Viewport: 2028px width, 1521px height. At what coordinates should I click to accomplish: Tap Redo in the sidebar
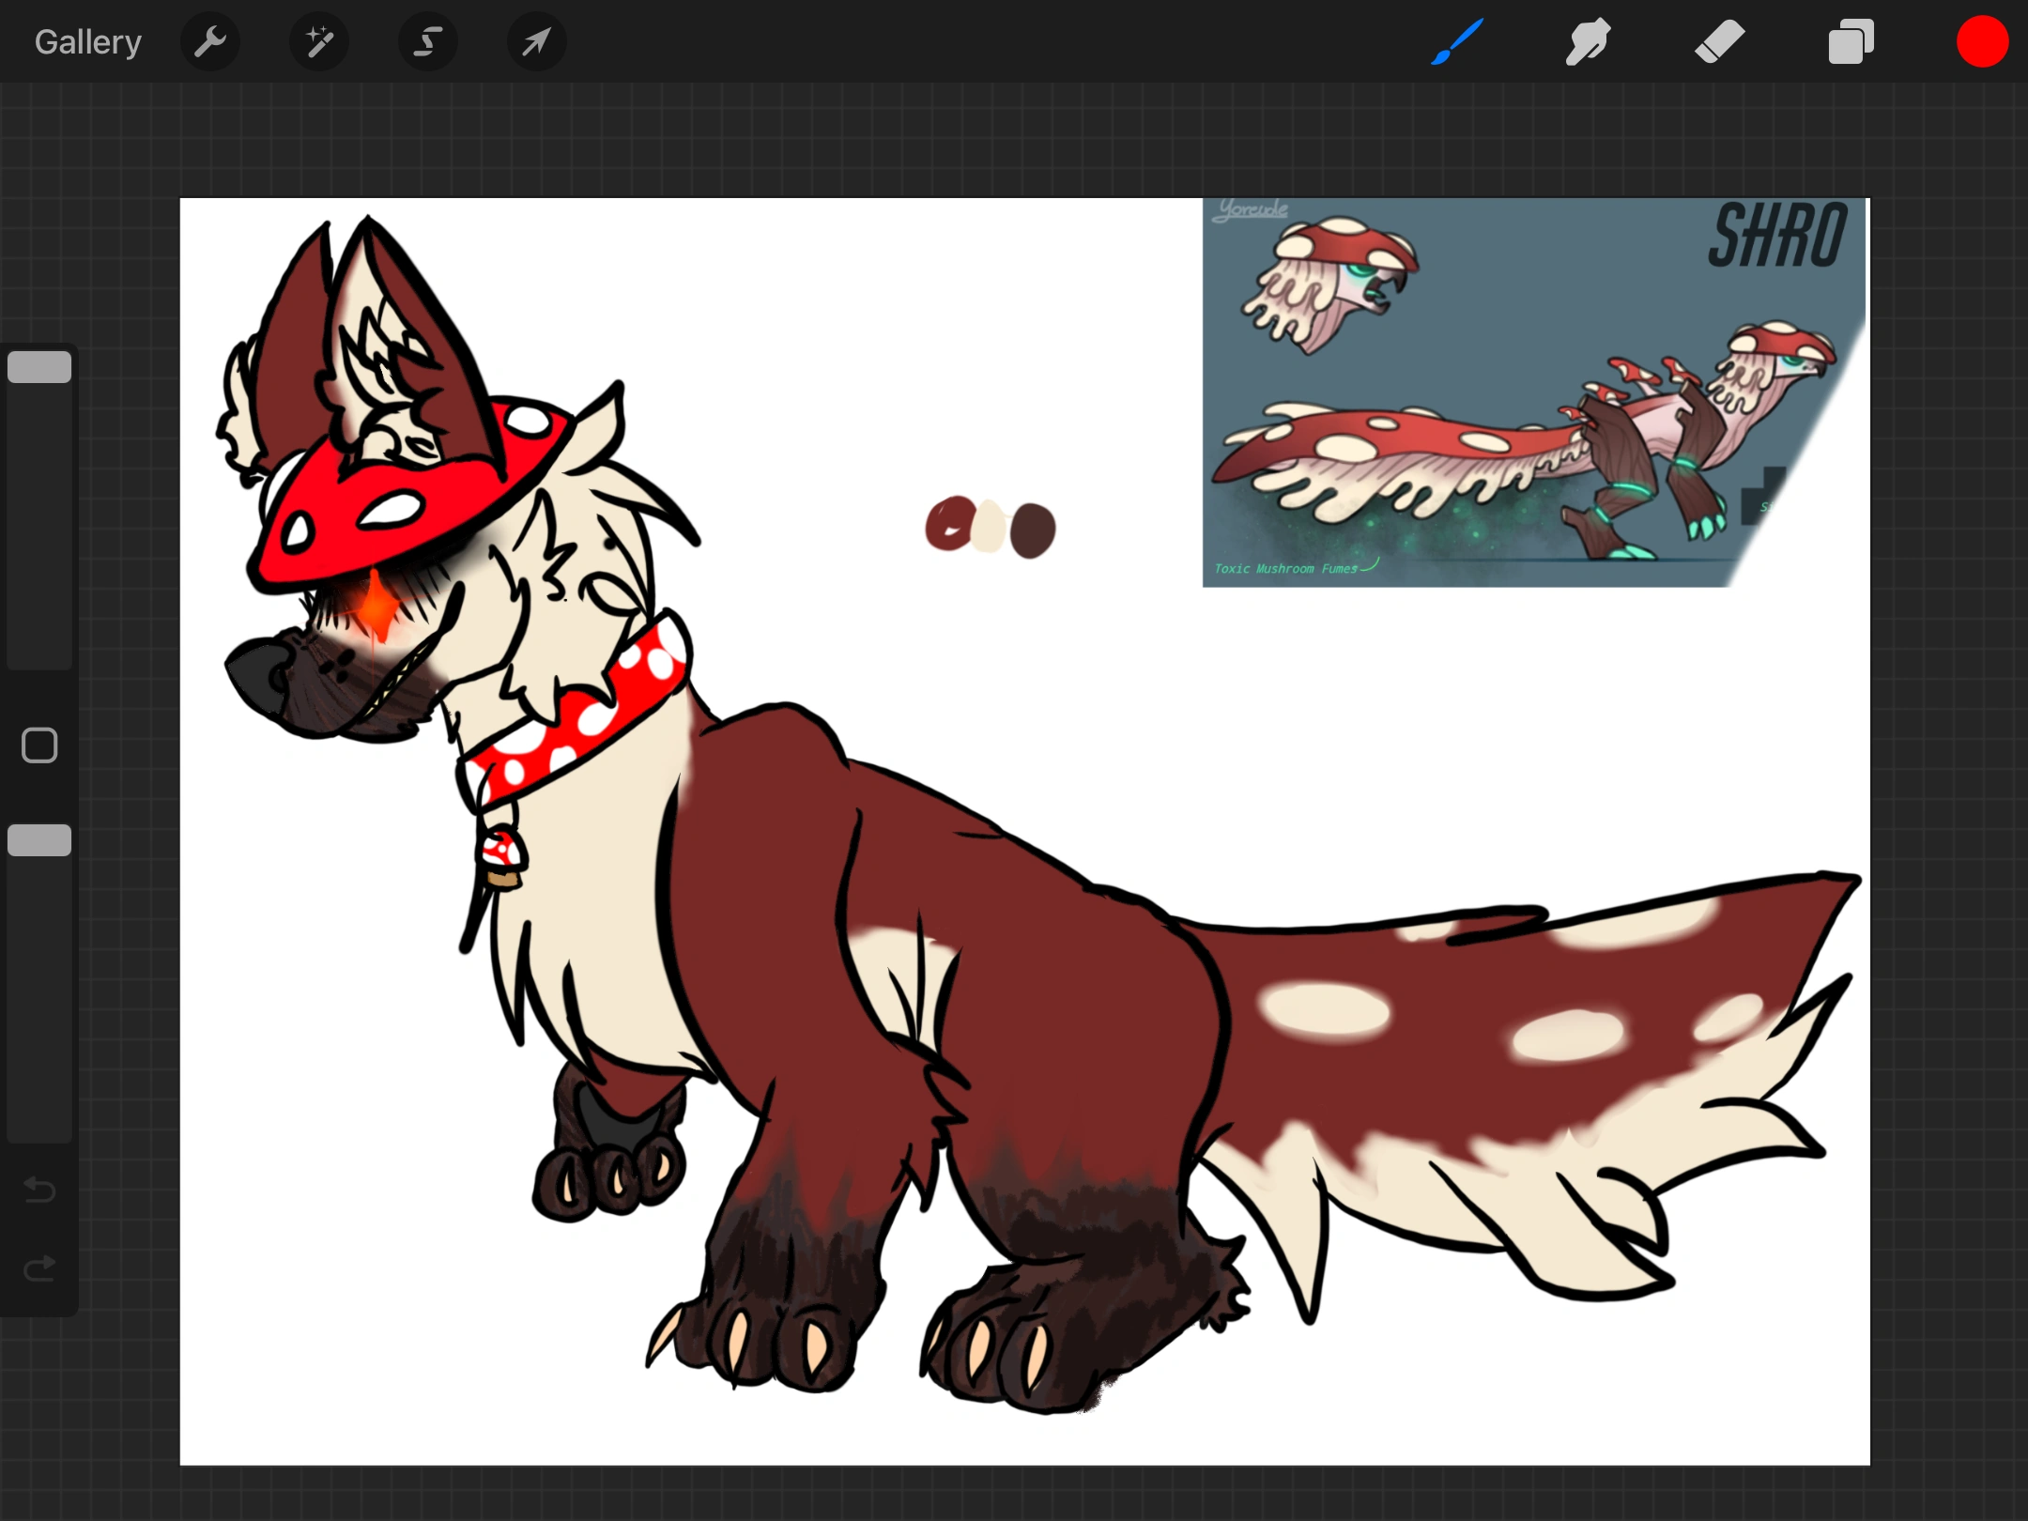[x=39, y=1267]
